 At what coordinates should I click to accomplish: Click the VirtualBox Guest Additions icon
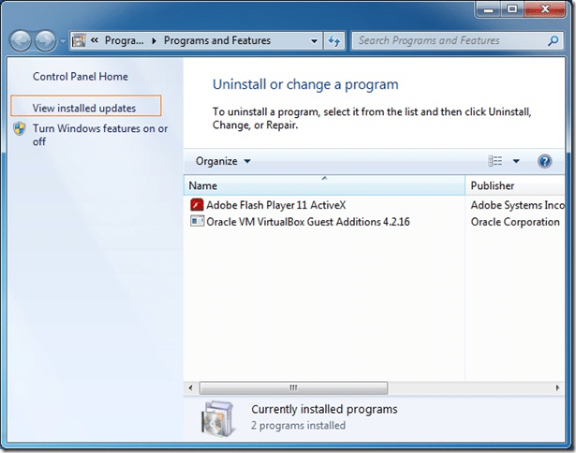tap(197, 221)
